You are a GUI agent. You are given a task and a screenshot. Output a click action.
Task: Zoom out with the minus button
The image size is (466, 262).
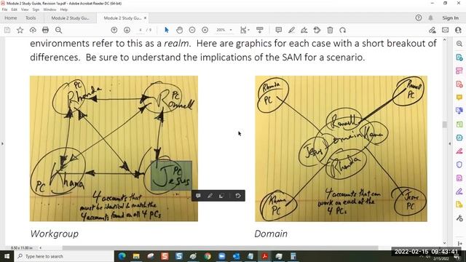192,30
